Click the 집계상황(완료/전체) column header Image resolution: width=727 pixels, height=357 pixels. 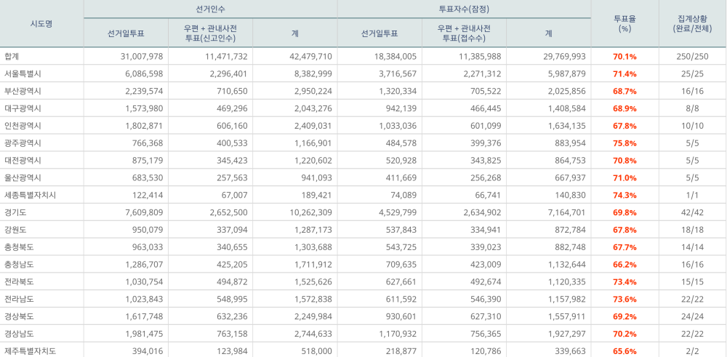(x=691, y=23)
